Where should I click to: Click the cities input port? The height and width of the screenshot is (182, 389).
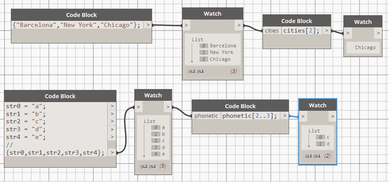272,31
